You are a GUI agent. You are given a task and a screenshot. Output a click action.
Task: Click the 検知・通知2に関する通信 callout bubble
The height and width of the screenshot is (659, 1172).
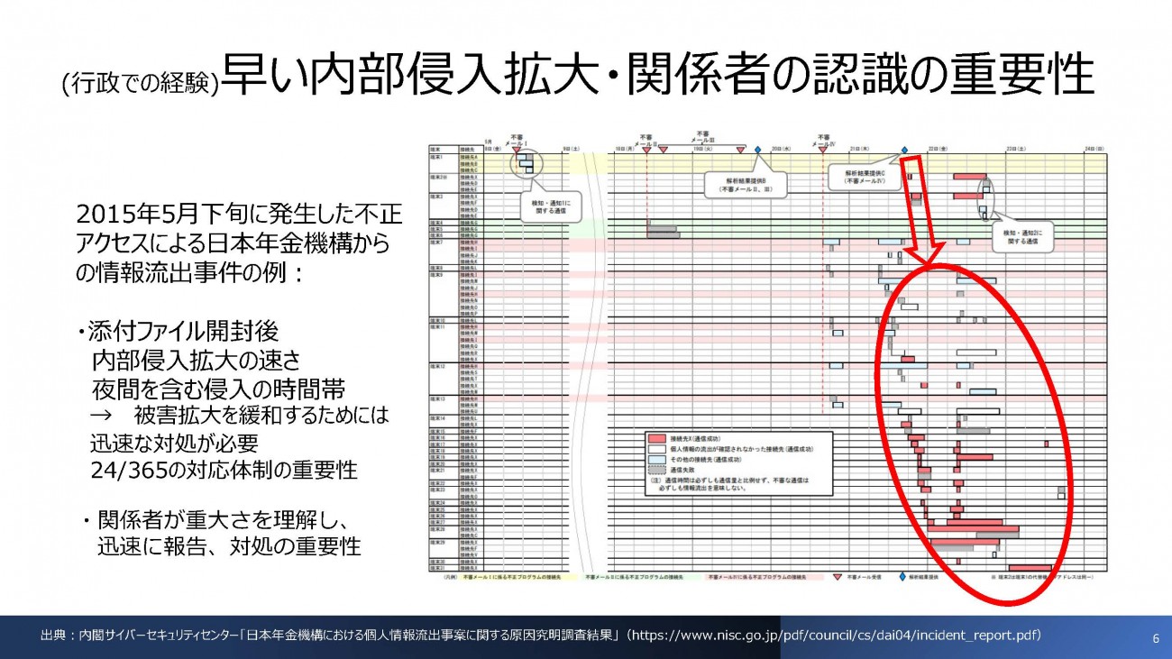(1022, 238)
